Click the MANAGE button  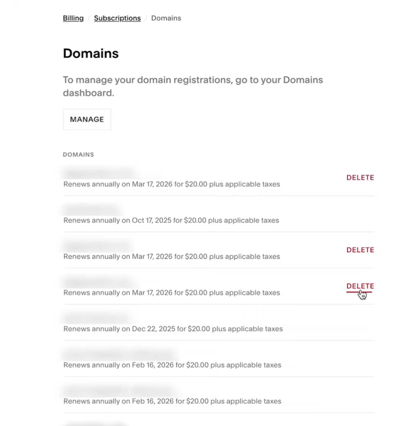[87, 119]
